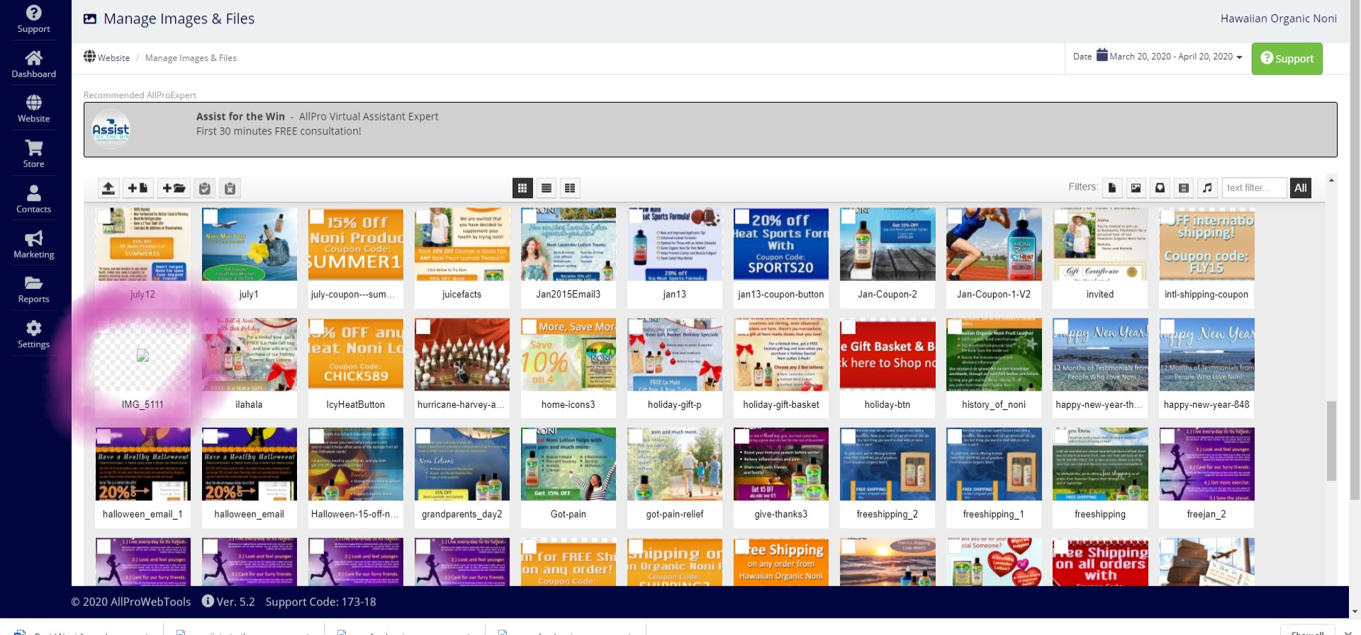
Task: Click the Support Code: 173-18 text
Action: pyautogui.click(x=320, y=602)
